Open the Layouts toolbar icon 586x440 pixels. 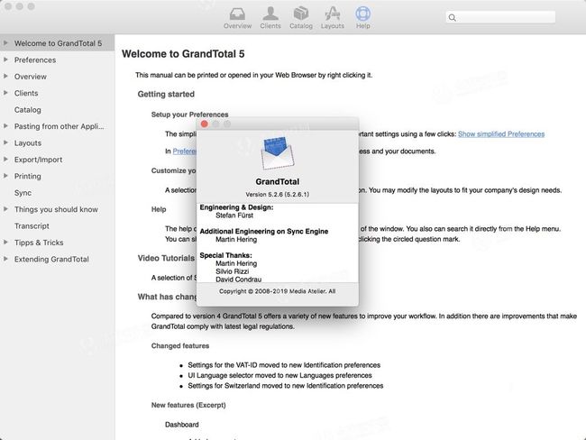coord(333,17)
